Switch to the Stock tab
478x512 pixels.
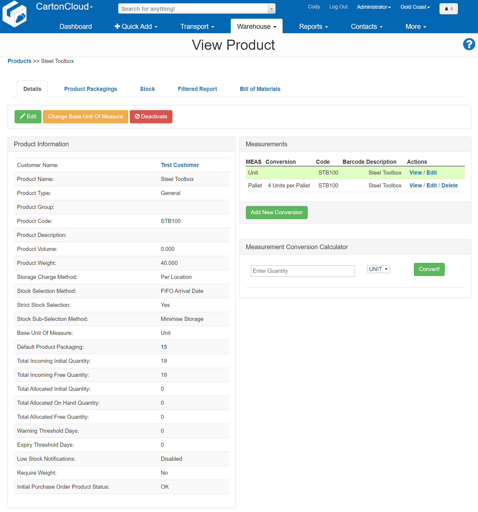[147, 89]
